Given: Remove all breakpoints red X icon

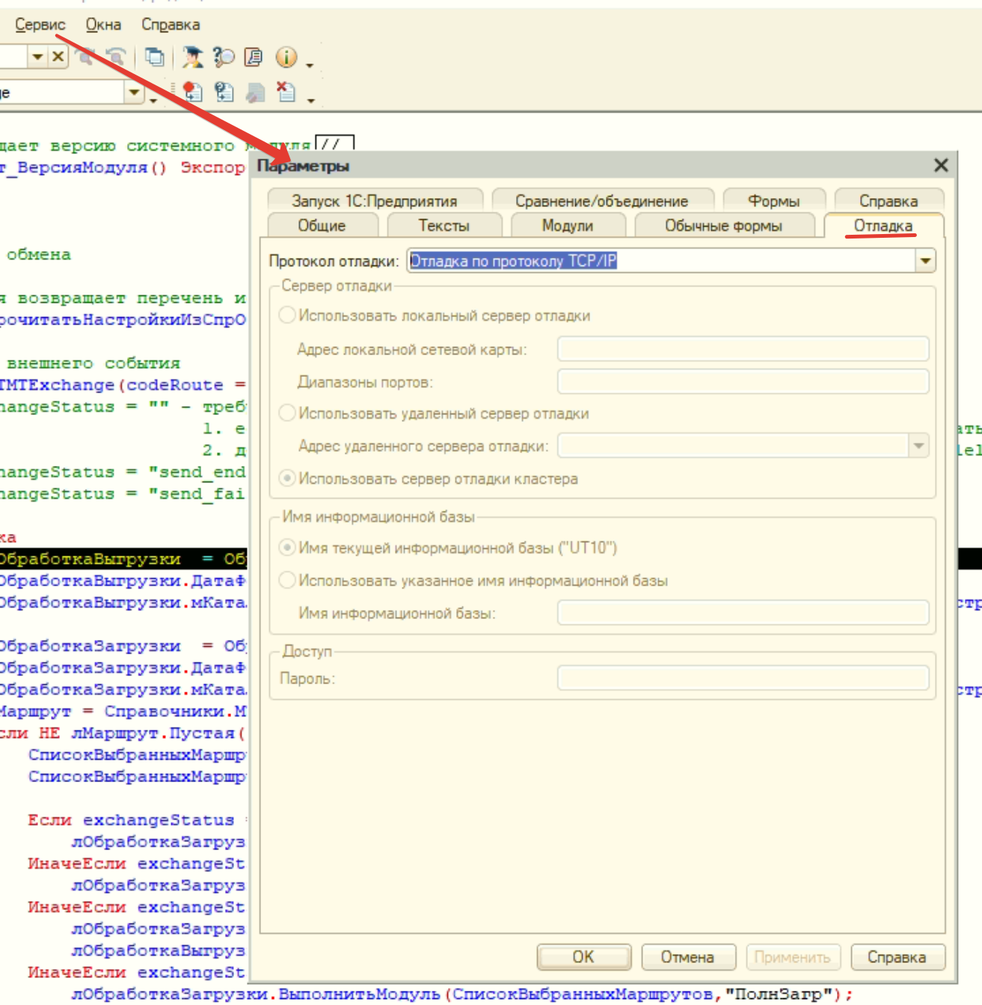Looking at the screenshot, I should point(286,91).
